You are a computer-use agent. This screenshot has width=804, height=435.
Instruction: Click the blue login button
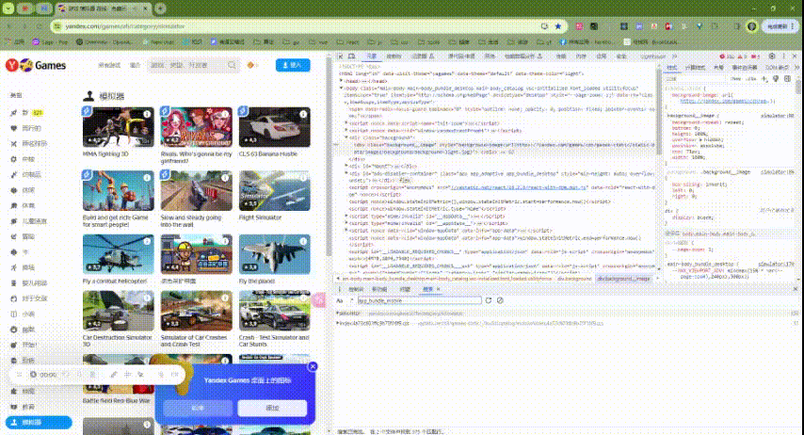click(293, 65)
